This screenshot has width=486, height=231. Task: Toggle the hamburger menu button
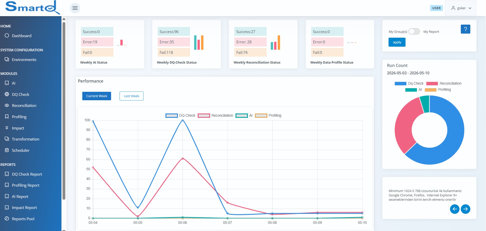click(75, 8)
